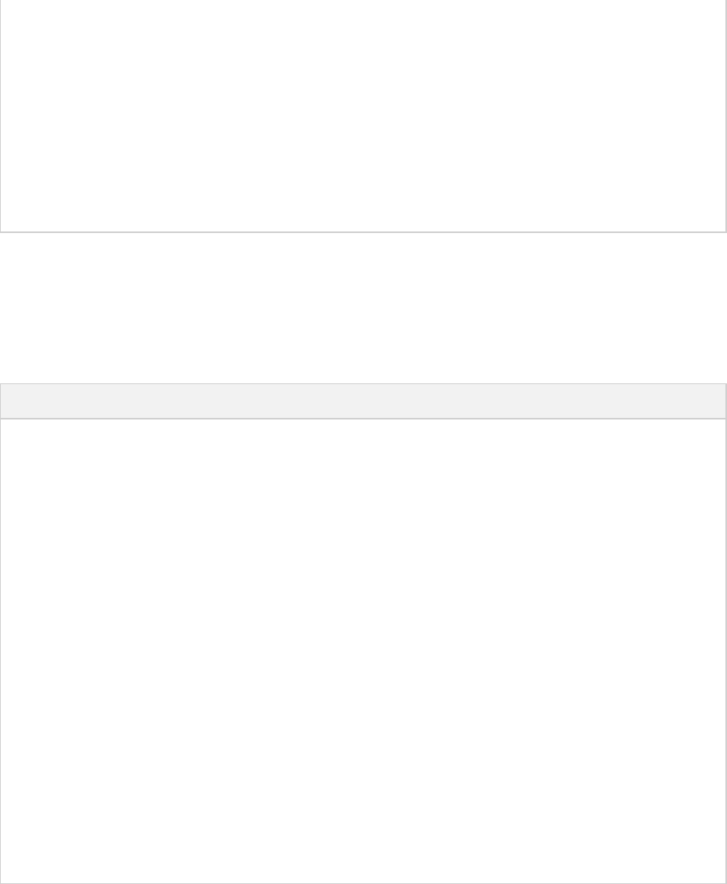Screen dimensions: 727x884
Task: Click the lower-left corner of upper panel
Action: (x=1, y=231)
